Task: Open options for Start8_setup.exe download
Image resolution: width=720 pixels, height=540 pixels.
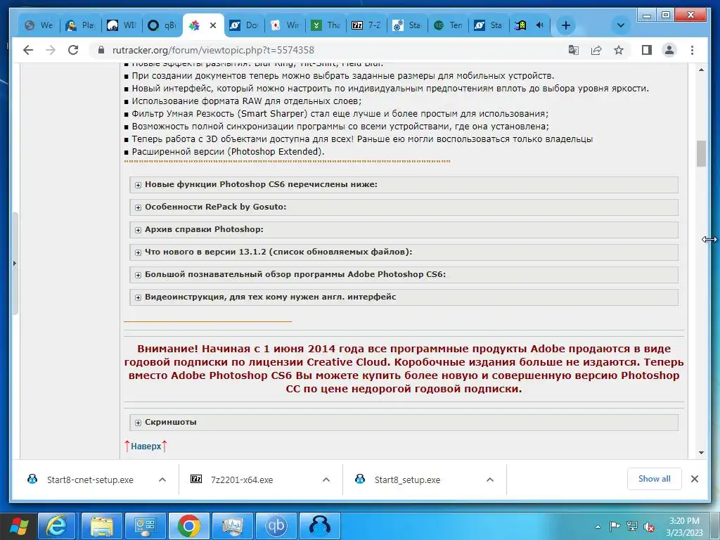Action: pyautogui.click(x=490, y=480)
